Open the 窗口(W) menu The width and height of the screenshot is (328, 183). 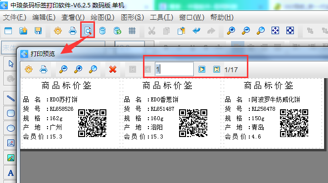(191, 17)
